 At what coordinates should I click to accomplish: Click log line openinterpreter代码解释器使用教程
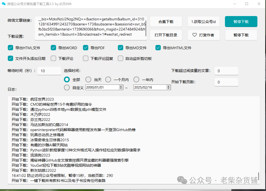tap(74, 130)
